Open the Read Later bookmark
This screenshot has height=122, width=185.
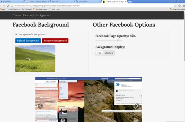click(x=54, y=9)
